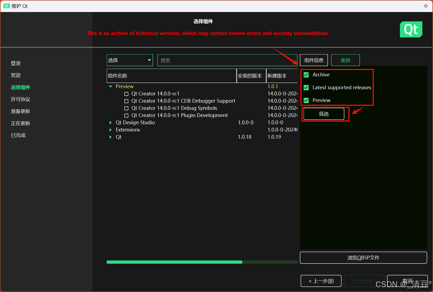
Task: Click the Extensions row label
Action: tap(128, 130)
